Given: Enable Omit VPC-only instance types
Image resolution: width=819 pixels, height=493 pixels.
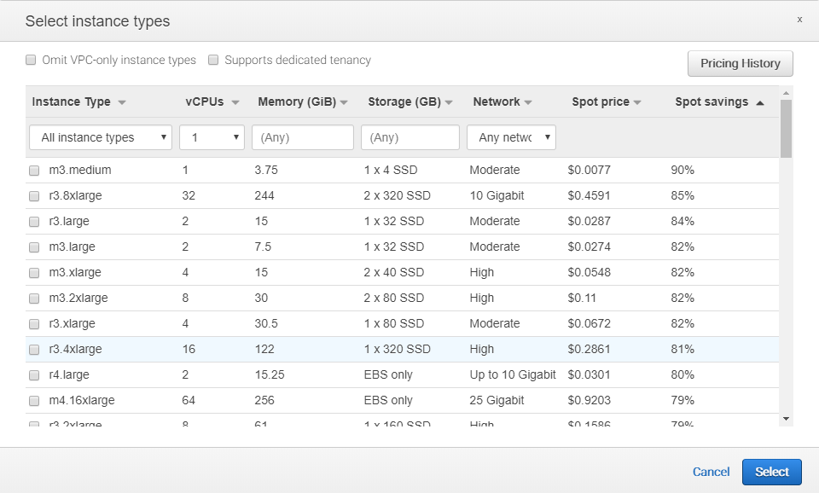Looking at the screenshot, I should point(31,61).
